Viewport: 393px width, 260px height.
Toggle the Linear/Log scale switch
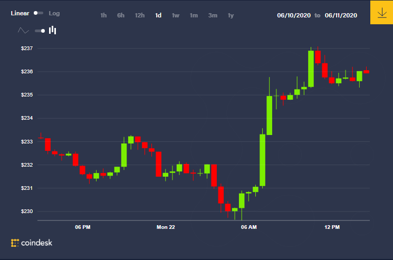point(39,13)
